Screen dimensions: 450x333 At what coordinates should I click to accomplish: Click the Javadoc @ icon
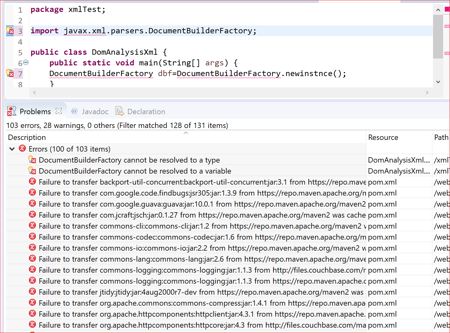pyautogui.click(x=75, y=111)
